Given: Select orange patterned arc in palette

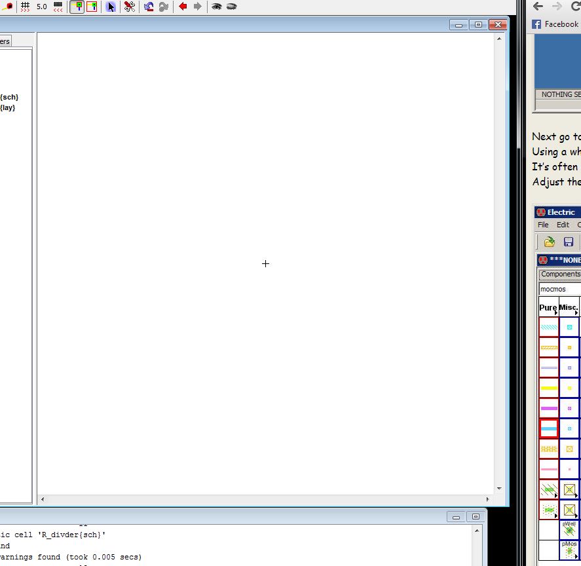Looking at the screenshot, I should pyautogui.click(x=549, y=348).
